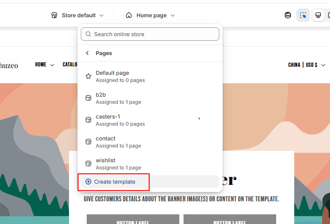330x224 pixels.
Task: Toggle the inspector selection tool
Action: click(303, 16)
